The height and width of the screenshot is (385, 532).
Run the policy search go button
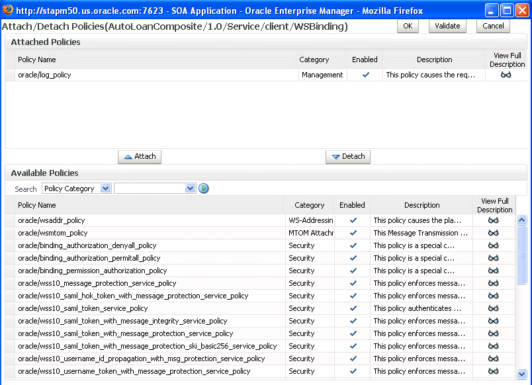[x=204, y=189]
